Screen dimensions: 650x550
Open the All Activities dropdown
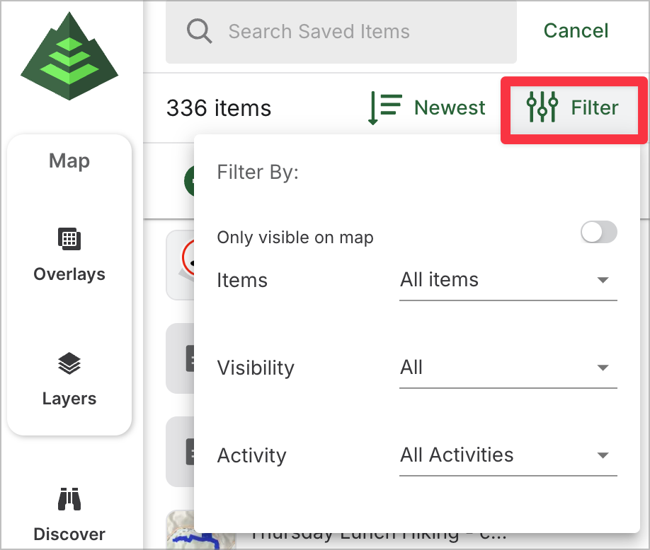coord(508,455)
